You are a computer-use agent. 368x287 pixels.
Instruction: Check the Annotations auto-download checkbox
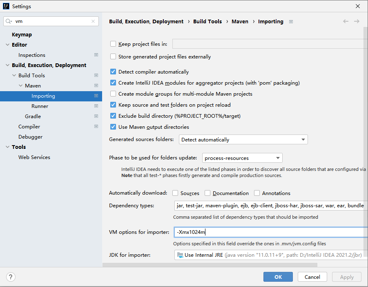[x=257, y=193]
